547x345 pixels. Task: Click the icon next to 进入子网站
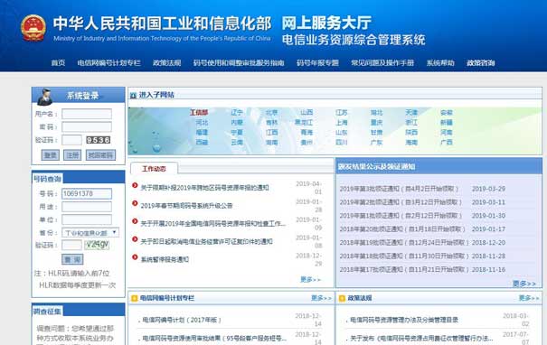(133, 95)
